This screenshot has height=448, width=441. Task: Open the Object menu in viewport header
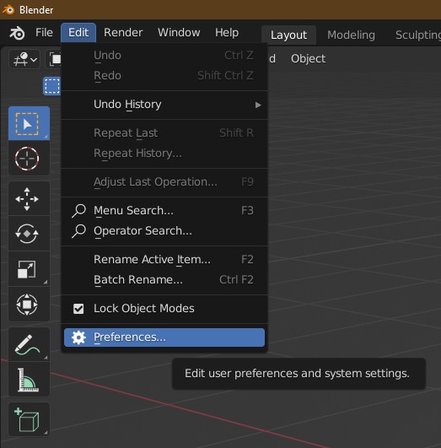coord(308,59)
